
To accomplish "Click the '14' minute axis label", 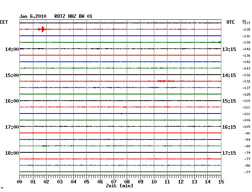I will click(207, 182).
